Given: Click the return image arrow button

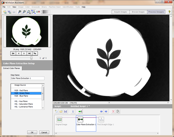Looking at the screenshot, I should (35, 53).
